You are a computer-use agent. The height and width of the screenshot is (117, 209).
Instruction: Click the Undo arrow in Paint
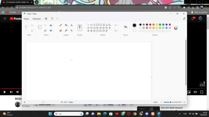(x=52, y=19)
